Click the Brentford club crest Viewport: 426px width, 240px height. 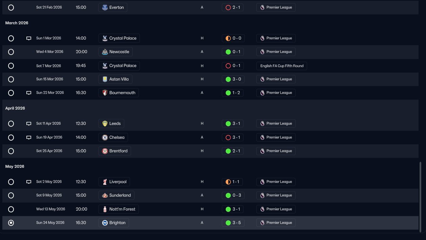105,151
